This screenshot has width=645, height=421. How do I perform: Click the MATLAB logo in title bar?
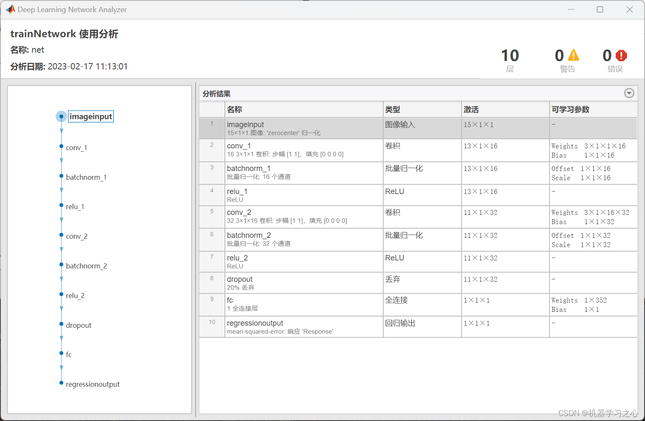coord(10,9)
